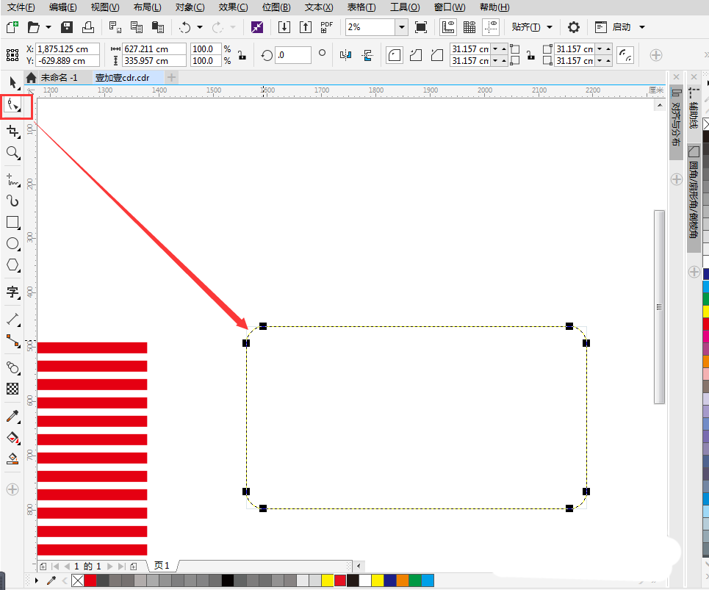Open the 辅助线 docker tab
The image size is (709, 590).
(x=694, y=107)
